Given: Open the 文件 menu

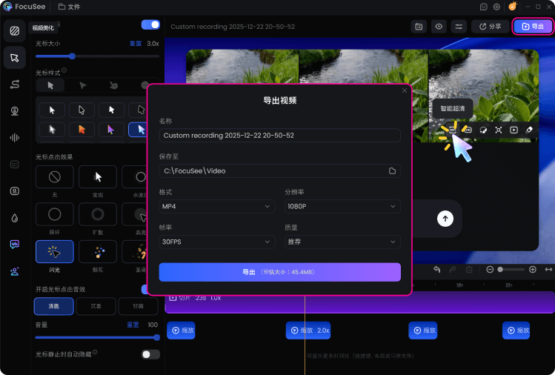Looking at the screenshot, I should tap(70, 7).
